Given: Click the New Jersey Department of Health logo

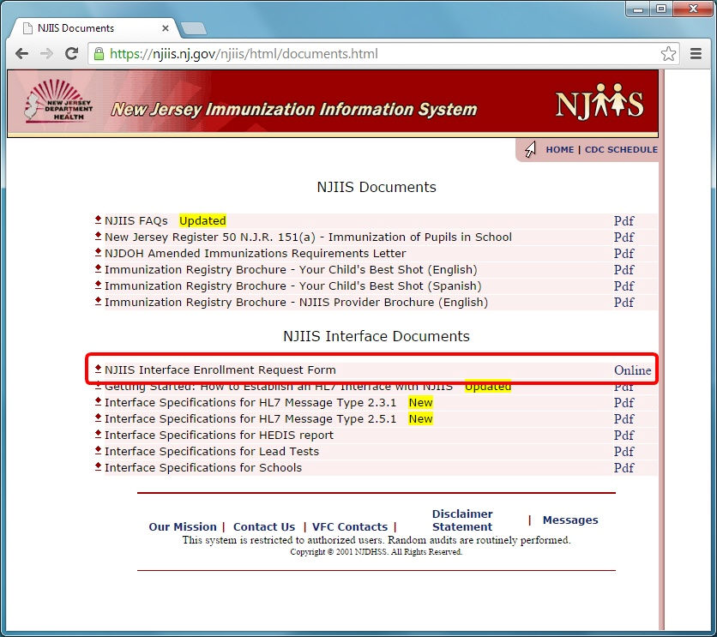Looking at the screenshot, I should tap(58, 100).
